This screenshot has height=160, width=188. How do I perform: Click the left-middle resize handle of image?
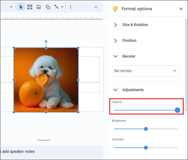coord(14,80)
